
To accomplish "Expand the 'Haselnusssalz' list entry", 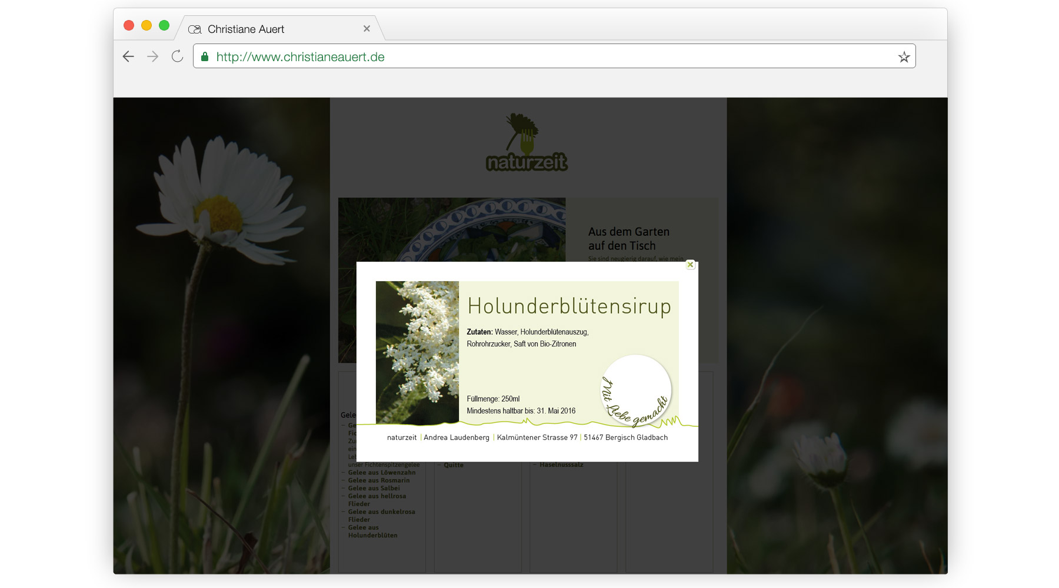I will (561, 464).
